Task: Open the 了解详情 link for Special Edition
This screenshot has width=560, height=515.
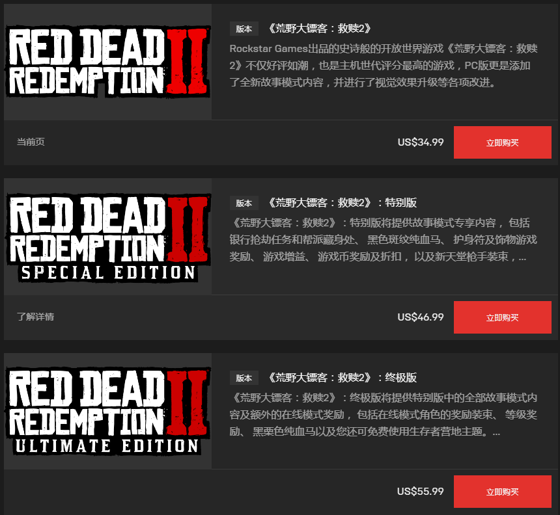Action: [x=35, y=316]
